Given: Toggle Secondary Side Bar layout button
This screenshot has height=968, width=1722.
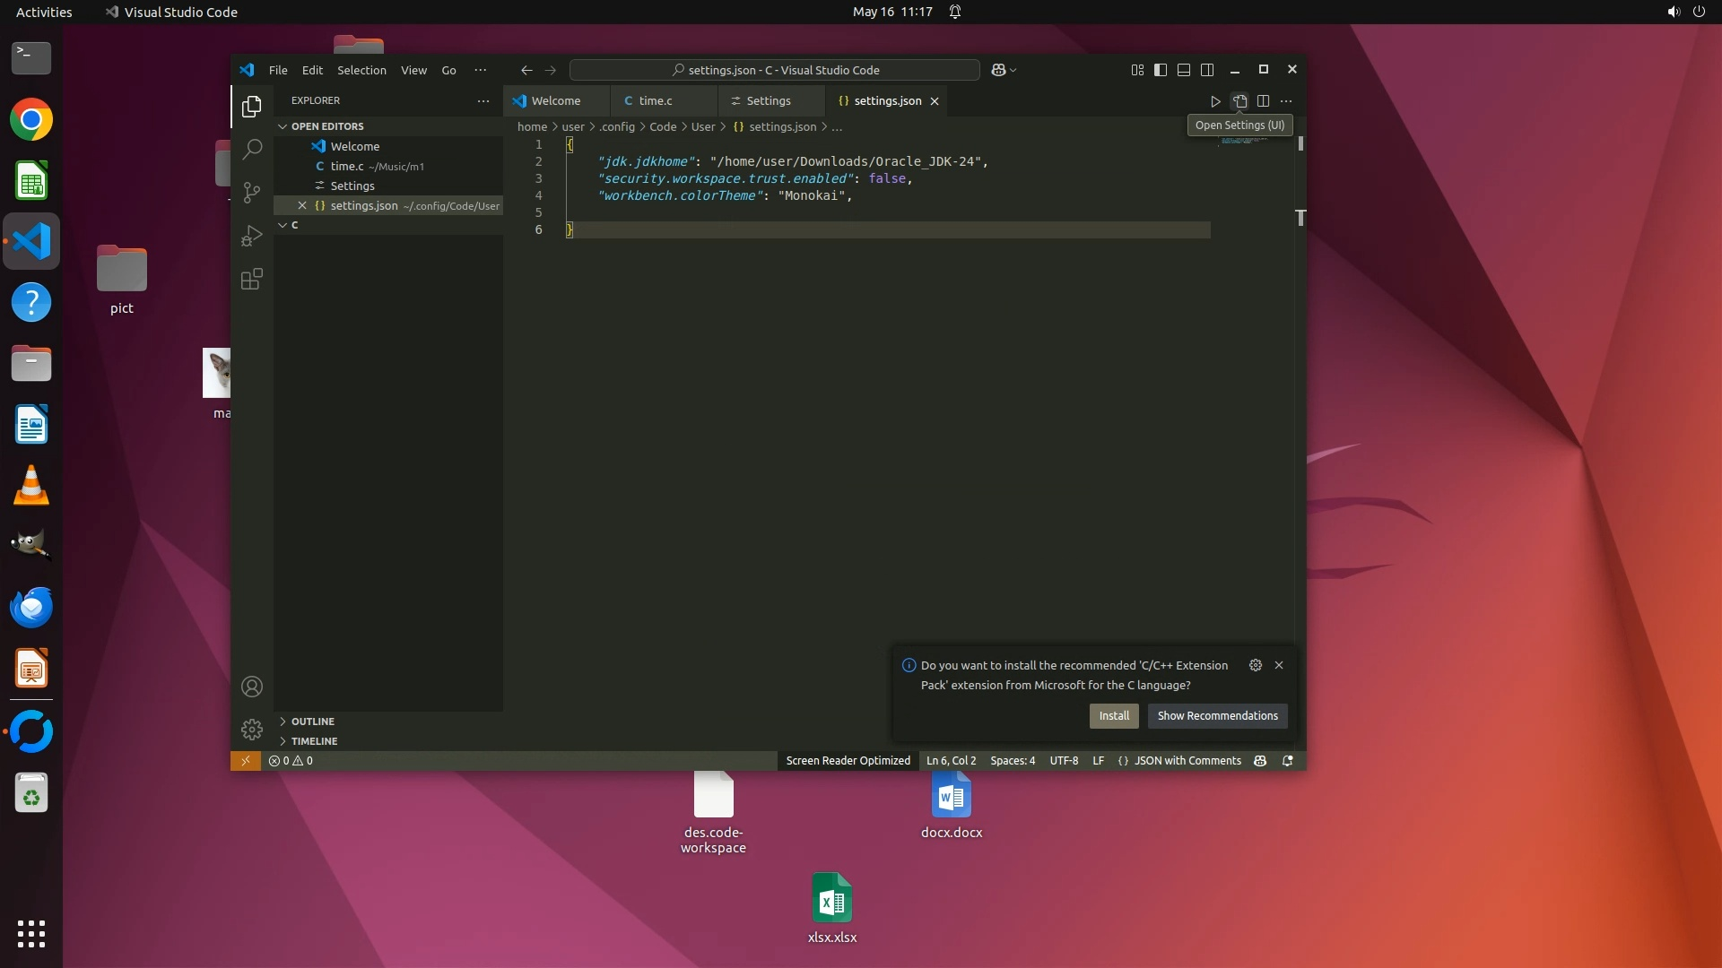Looking at the screenshot, I should click(x=1207, y=70).
